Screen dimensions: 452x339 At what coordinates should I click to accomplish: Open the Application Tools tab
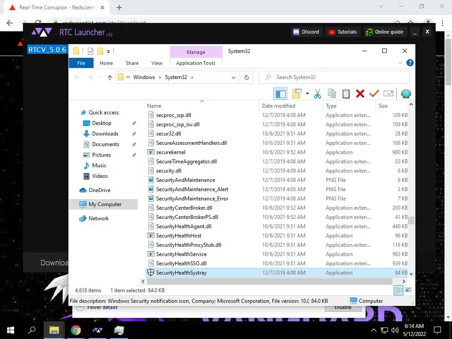click(x=196, y=63)
